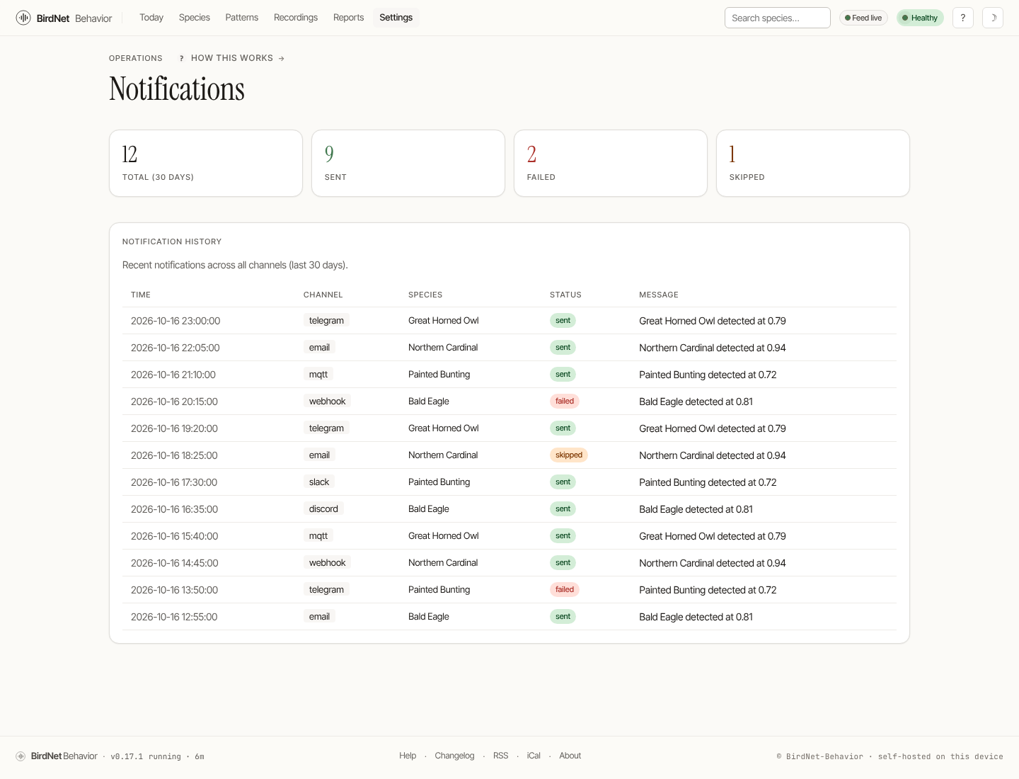Open the About footer link

[570, 756]
